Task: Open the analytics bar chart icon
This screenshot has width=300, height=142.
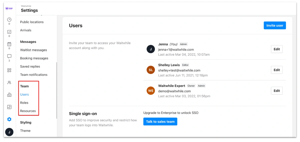Action: (x=9, y=95)
